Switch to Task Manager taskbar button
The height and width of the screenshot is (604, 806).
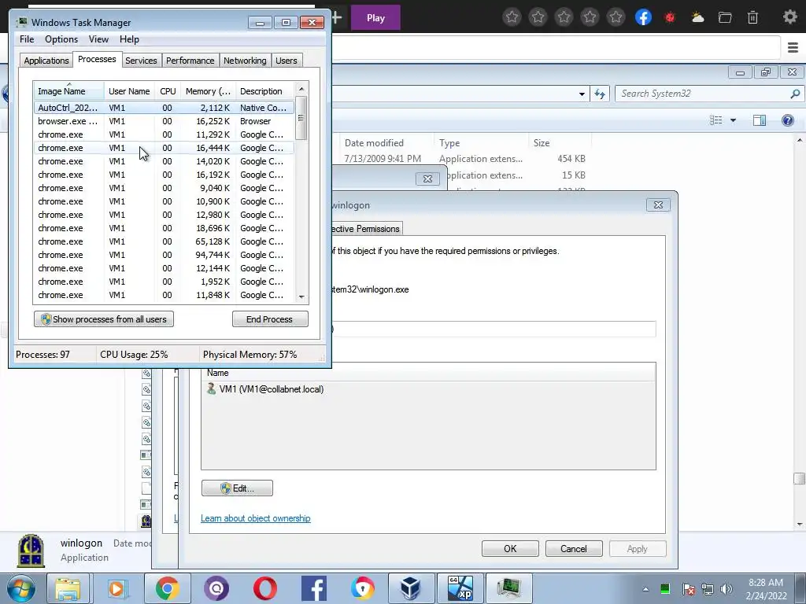click(x=509, y=588)
